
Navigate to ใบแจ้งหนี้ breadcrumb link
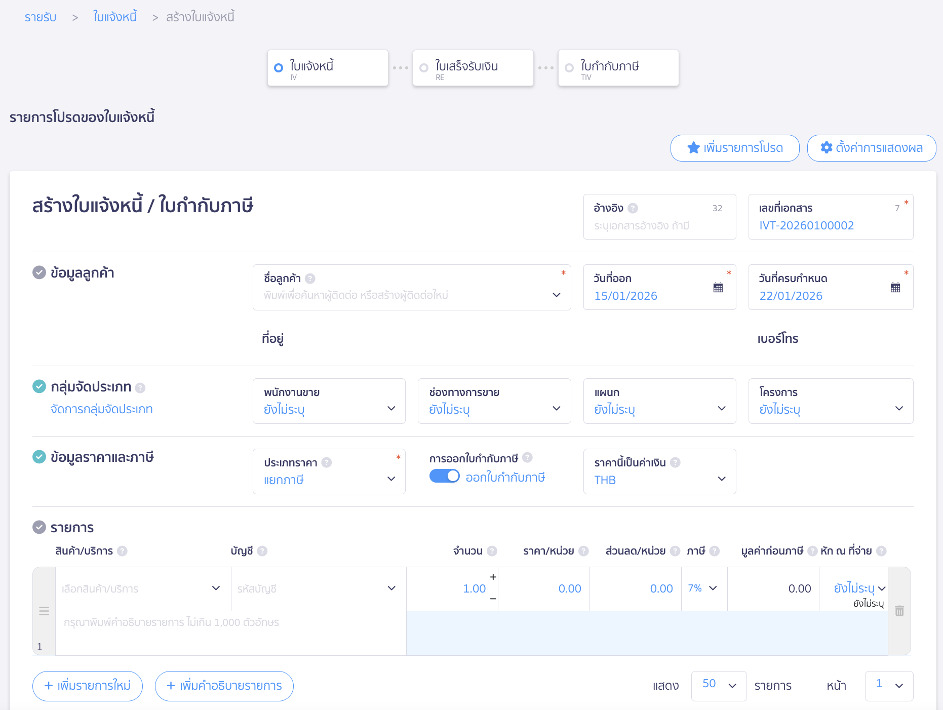click(115, 17)
